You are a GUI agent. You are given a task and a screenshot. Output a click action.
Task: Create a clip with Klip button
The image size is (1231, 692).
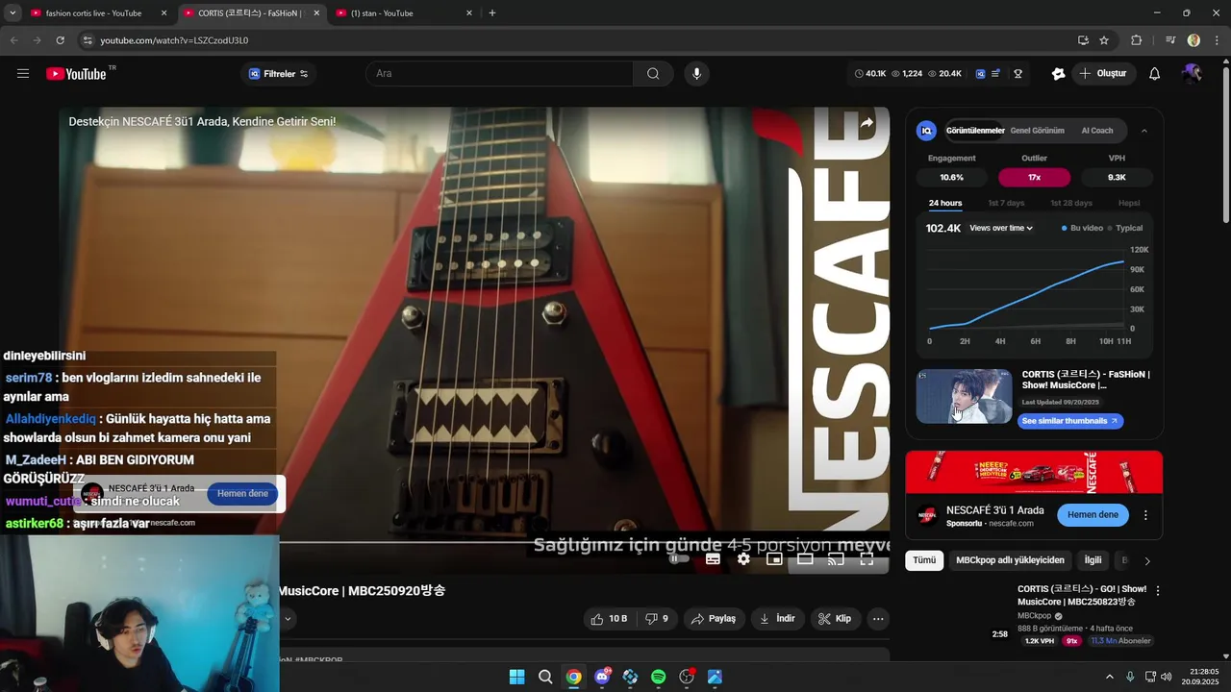click(x=835, y=619)
